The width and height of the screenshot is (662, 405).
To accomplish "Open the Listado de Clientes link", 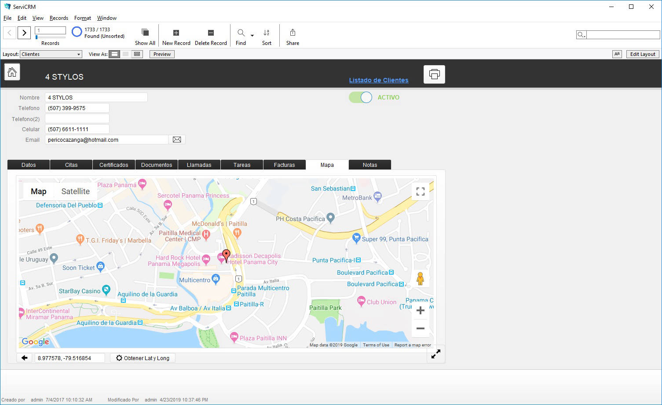I will (379, 80).
